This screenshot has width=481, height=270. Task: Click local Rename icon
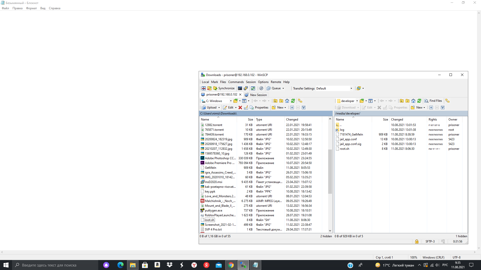pyautogui.click(x=246, y=107)
